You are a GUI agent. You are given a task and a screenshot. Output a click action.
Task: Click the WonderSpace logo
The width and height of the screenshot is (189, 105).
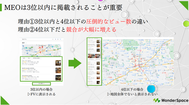(171, 100)
